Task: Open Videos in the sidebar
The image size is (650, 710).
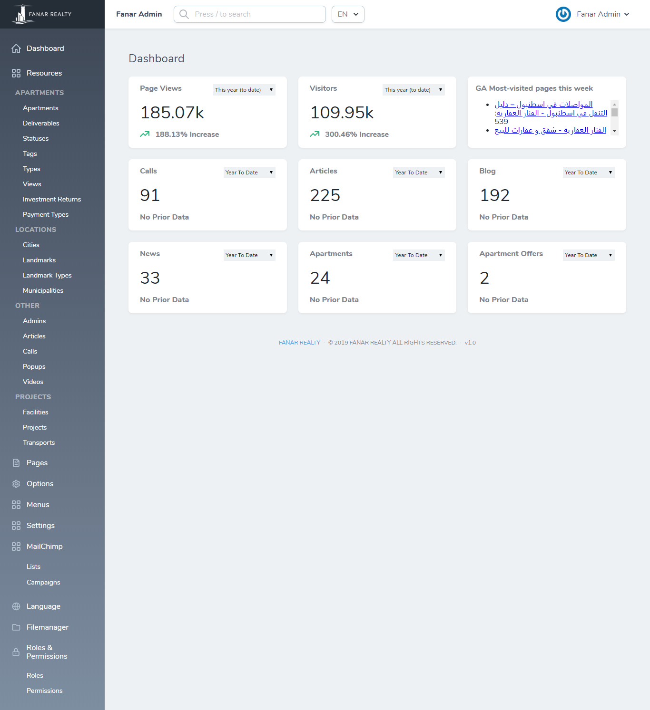Action: click(x=33, y=382)
